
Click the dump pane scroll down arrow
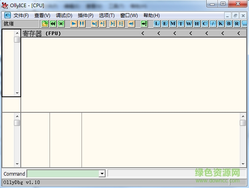pos(17,164)
